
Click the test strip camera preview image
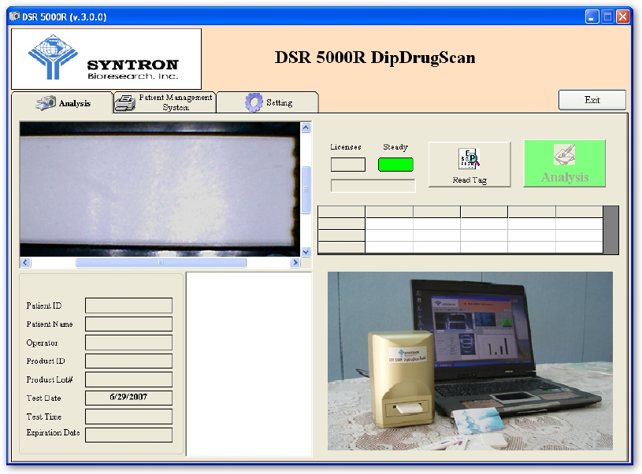[160, 189]
